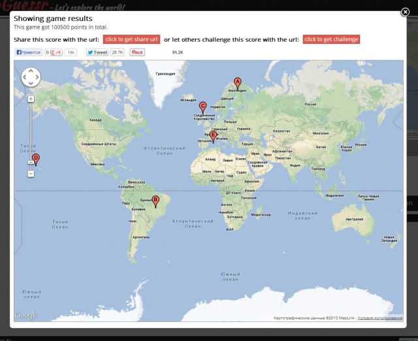Close the game results dialog
418x341 pixels.
pos(405,12)
